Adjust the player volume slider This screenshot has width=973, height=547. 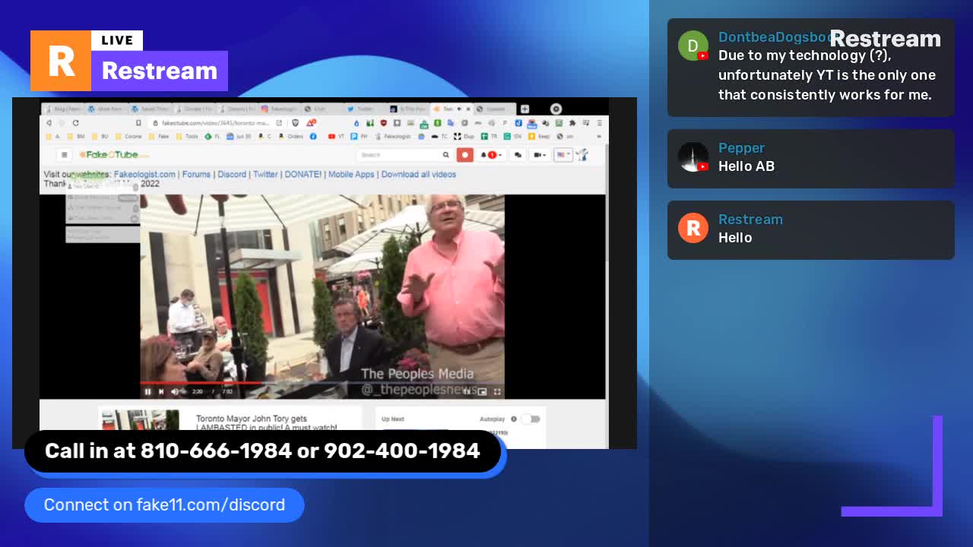pyautogui.click(x=185, y=392)
